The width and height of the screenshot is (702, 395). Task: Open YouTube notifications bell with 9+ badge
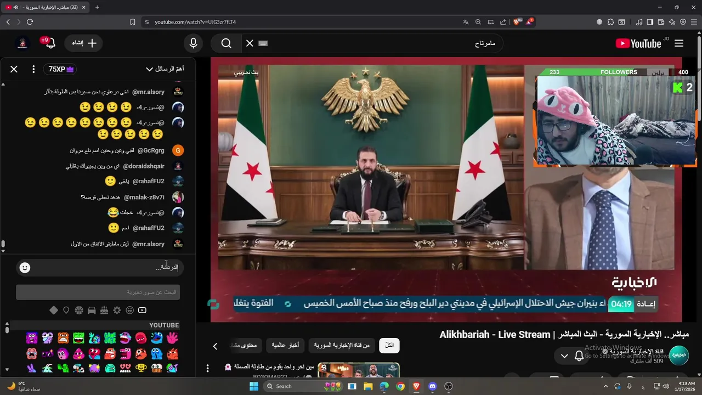[x=49, y=43]
